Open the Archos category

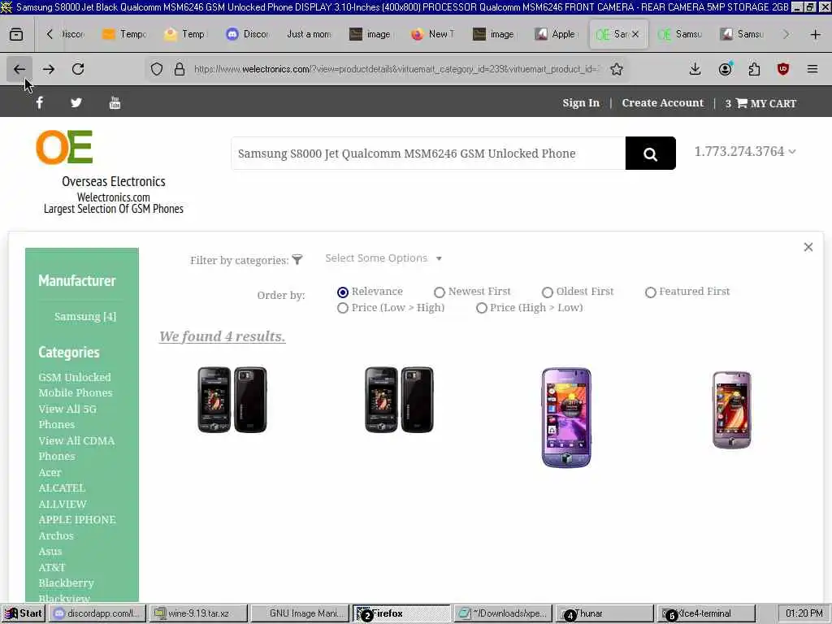(56, 536)
